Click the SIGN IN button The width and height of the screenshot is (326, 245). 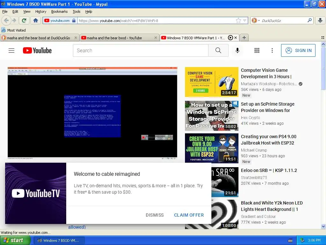click(x=298, y=50)
